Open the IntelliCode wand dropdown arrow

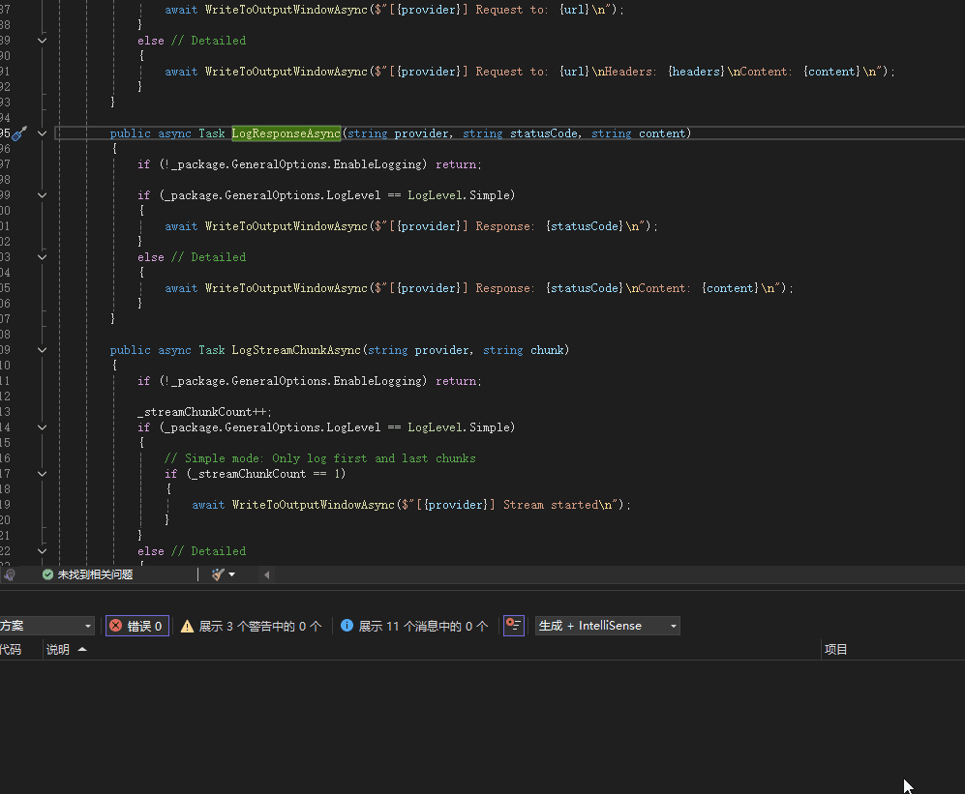(232, 573)
